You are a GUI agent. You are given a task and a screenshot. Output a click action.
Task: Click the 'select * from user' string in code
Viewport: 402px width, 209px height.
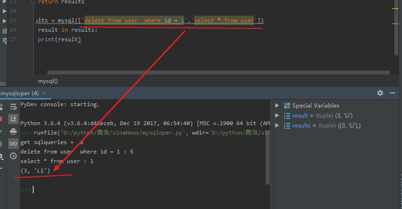coord(224,20)
